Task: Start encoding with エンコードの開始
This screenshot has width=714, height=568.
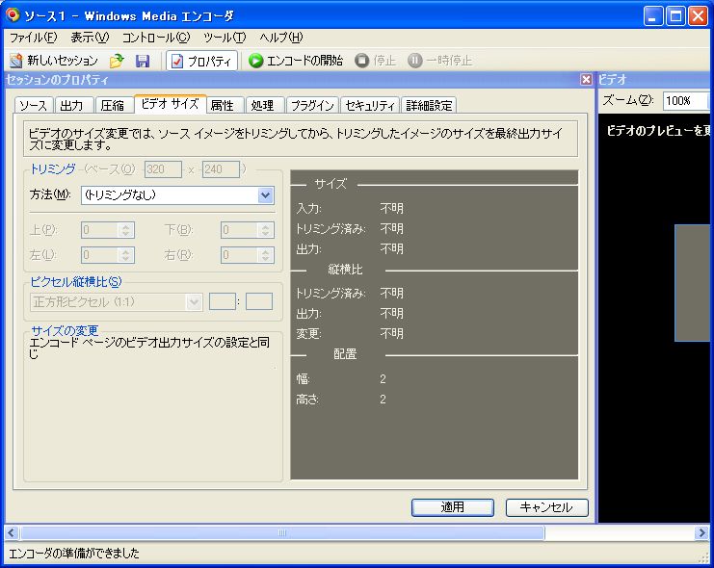Action: (296, 61)
